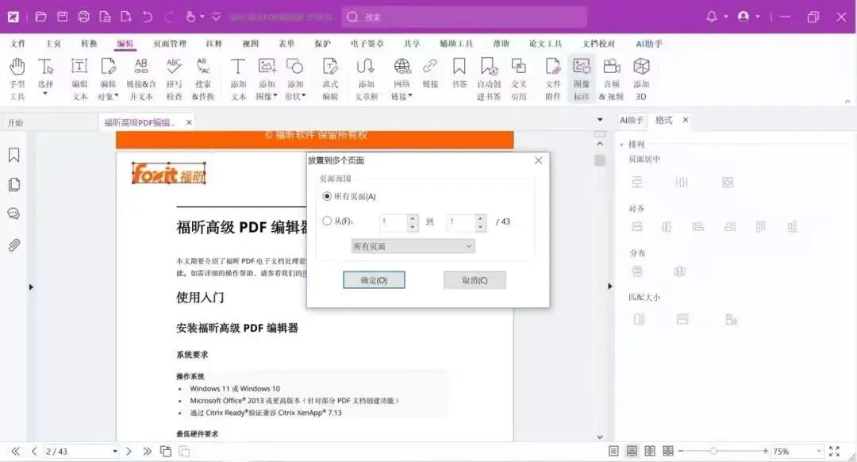The image size is (857, 462).
Task: Expand the left navigation panel arrow
Action: [x=31, y=287]
